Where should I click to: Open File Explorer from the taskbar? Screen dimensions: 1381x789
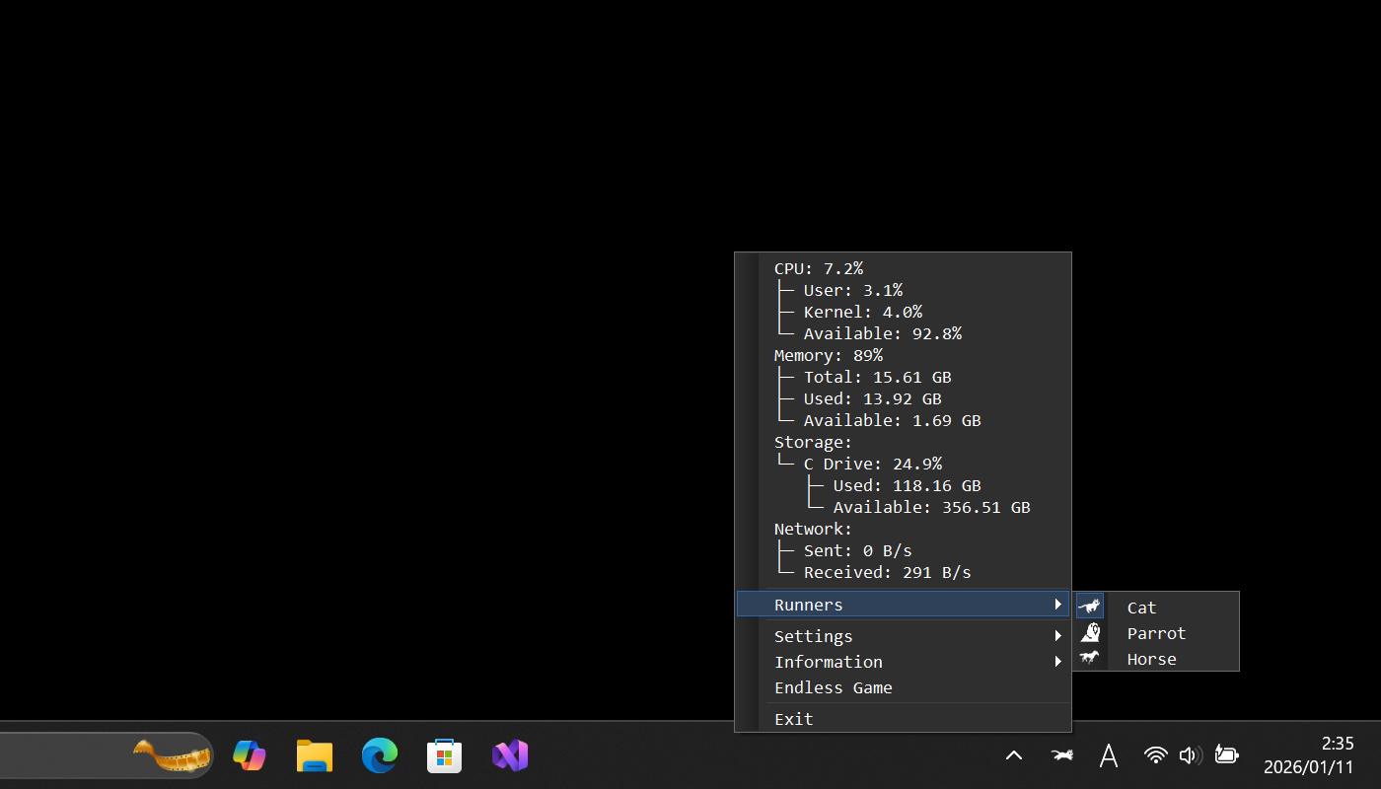314,755
